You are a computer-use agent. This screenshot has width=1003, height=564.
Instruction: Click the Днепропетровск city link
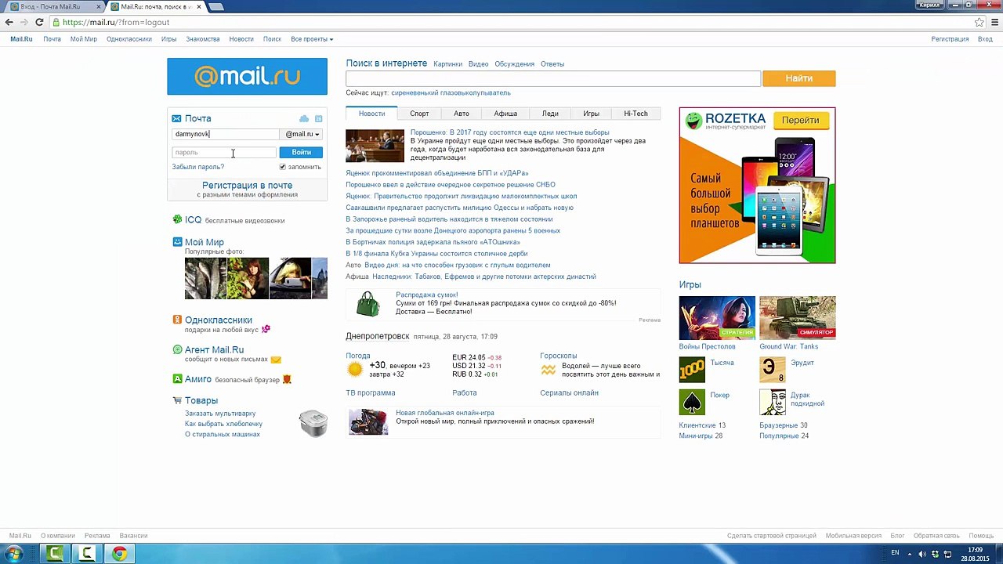(378, 336)
